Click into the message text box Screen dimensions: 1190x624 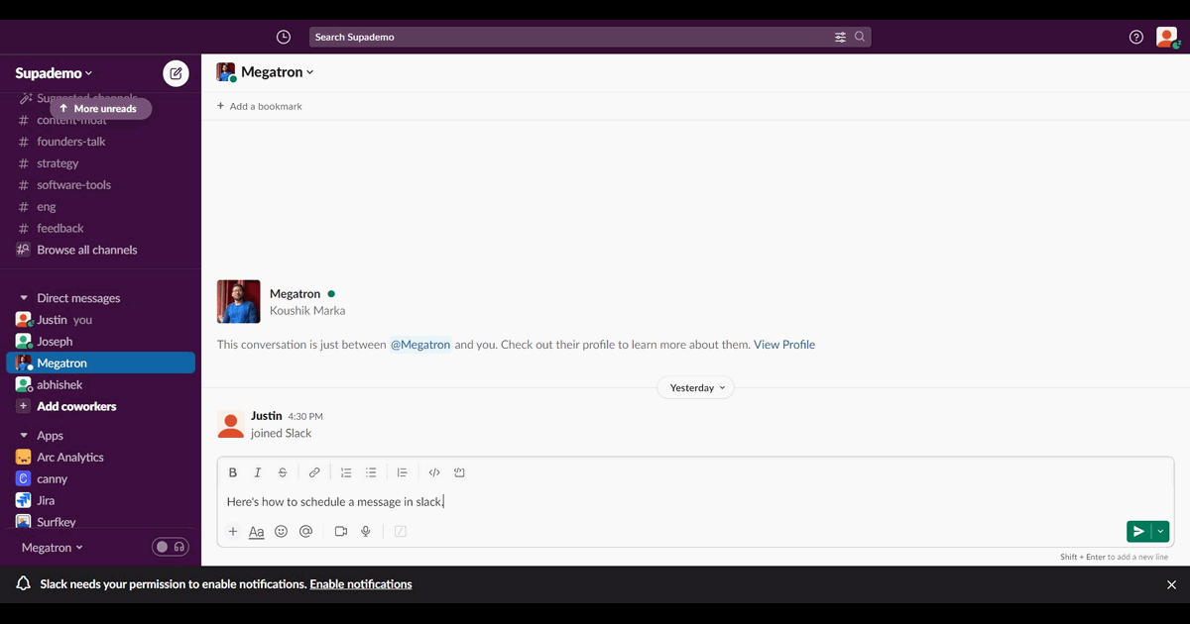[x=695, y=502]
